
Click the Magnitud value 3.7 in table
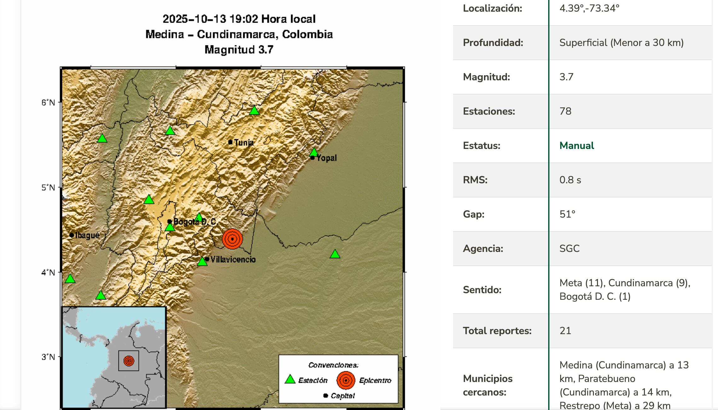[x=566, y=77]
